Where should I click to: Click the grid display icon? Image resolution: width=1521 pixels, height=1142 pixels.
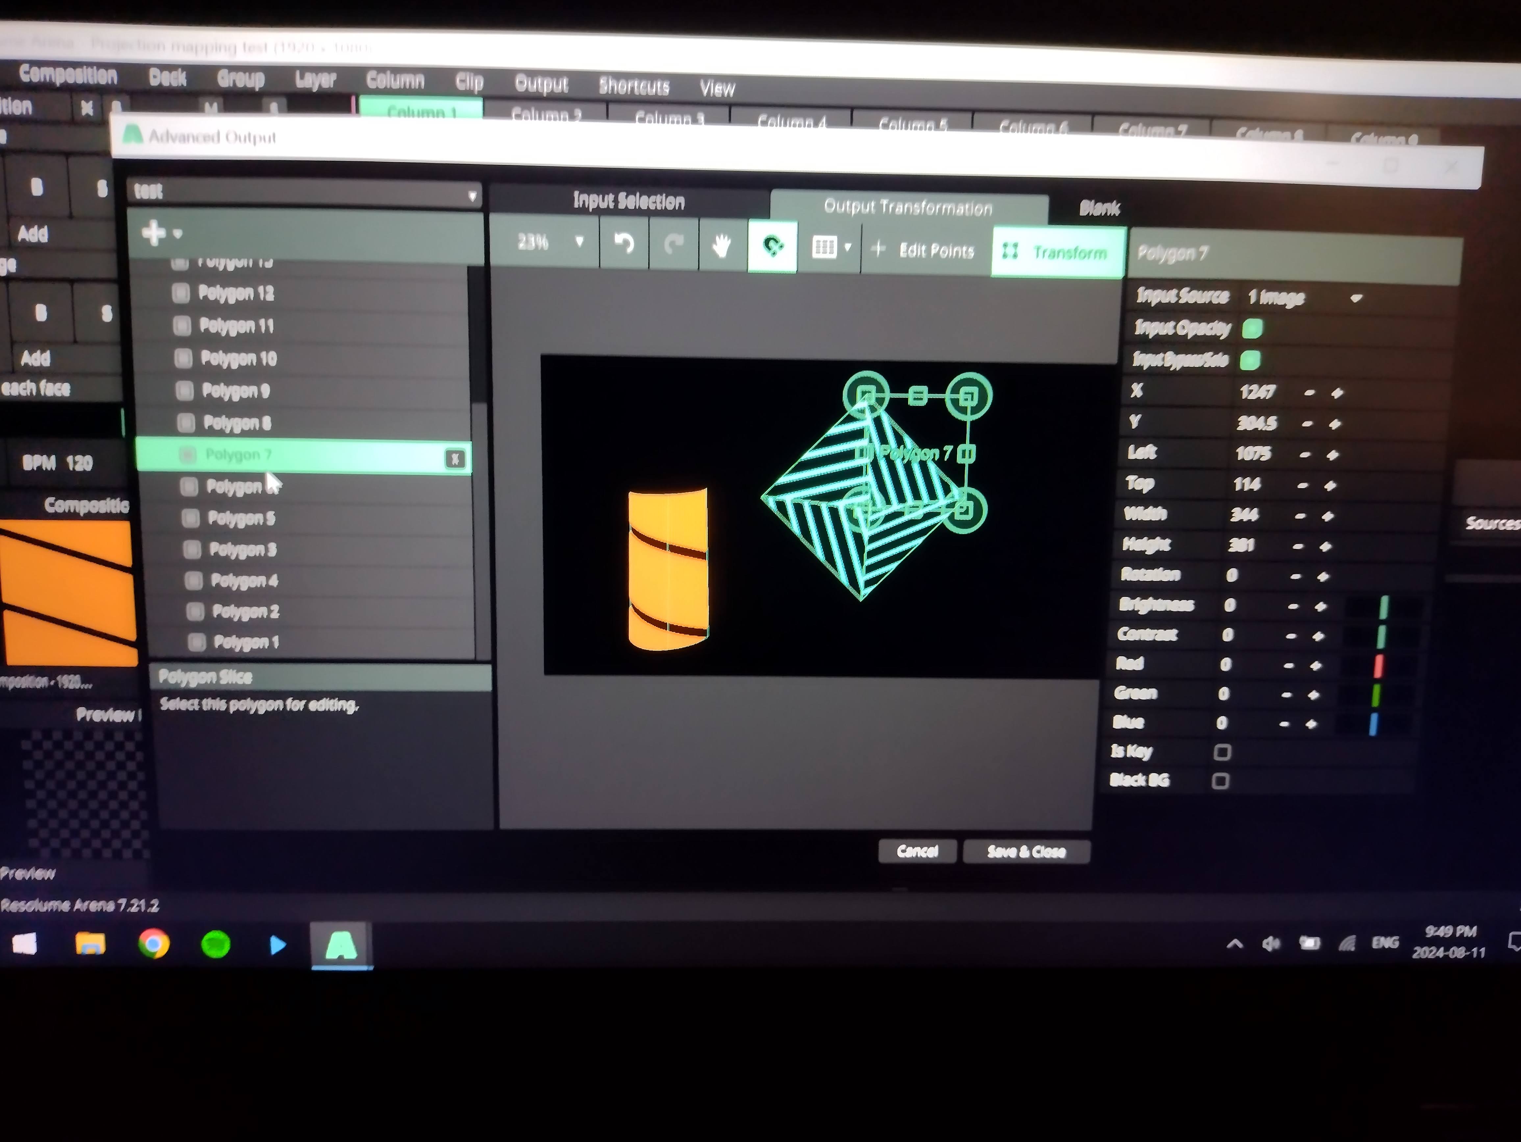[x=824, y=247]
